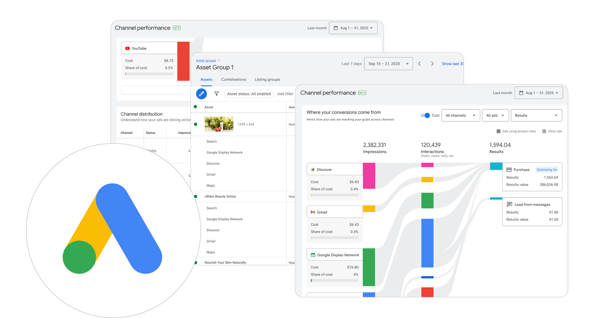Go to the next date range arrow

click(x=432, y=64)
